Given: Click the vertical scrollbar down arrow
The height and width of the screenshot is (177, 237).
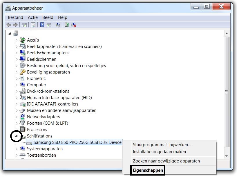Looking at the screenshot, I should click(227, 156).
